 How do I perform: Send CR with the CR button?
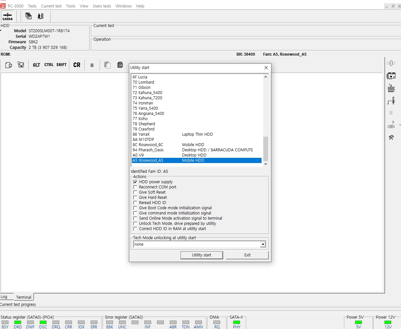pyautogui.click(x=77, y=65)
